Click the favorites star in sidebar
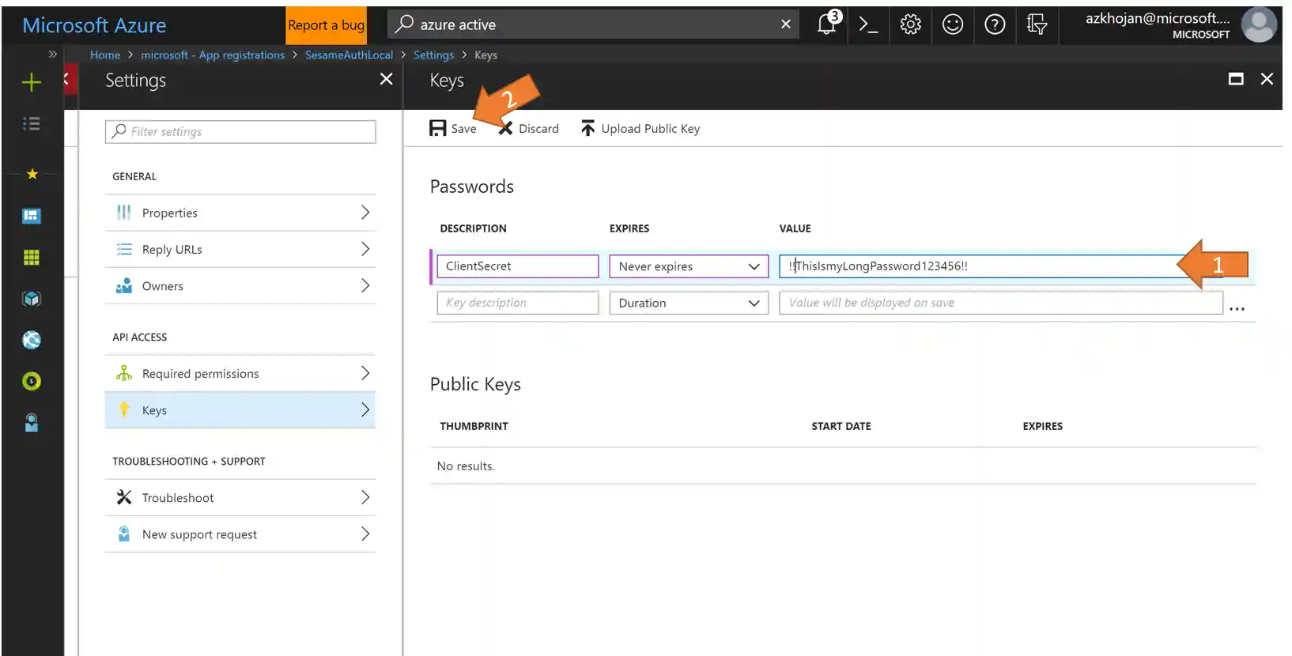Image resolution: width=1292 pixels, height=656 pixels. [x=32, y=174]
